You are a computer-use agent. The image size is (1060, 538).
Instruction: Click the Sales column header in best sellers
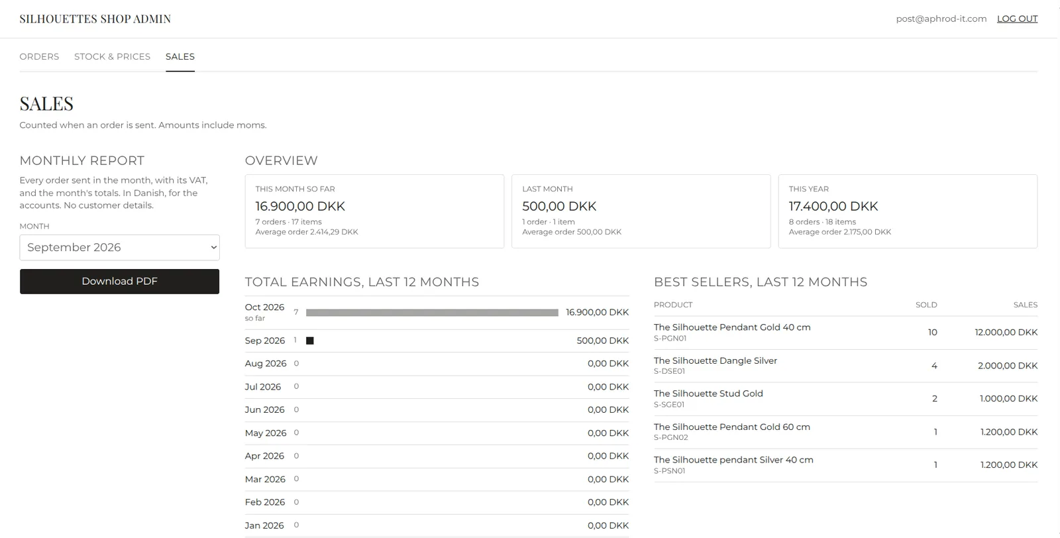click(1026, 305)
